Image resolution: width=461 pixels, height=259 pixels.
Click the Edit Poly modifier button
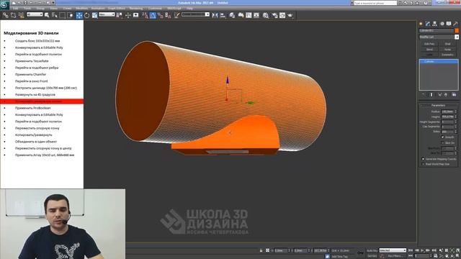coord(429,44)
